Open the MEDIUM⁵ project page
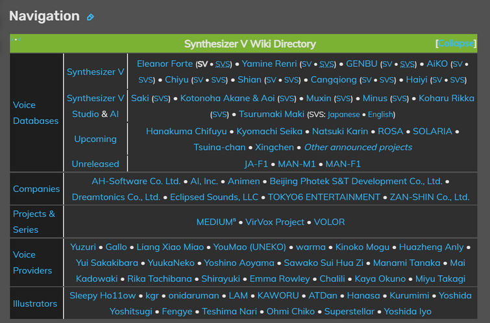The height and width of the screenshot is (323, 490). (216, 222)
